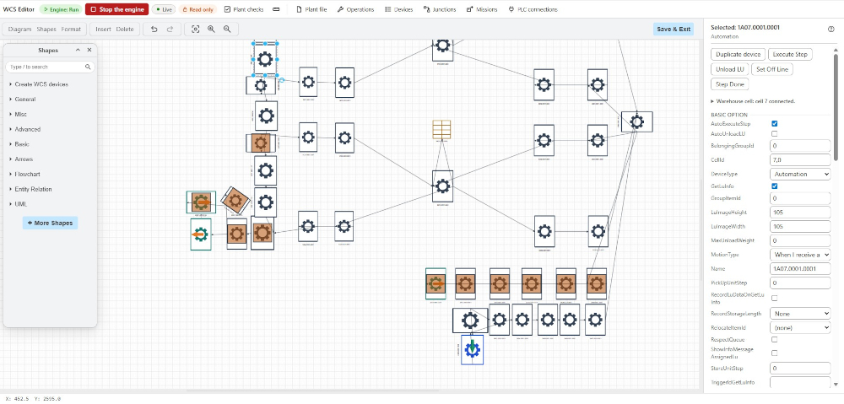Image resolution: width=844 pixels, height=404 pixels.
Task: Click Execute Step button
Action: tap(790, 54)
